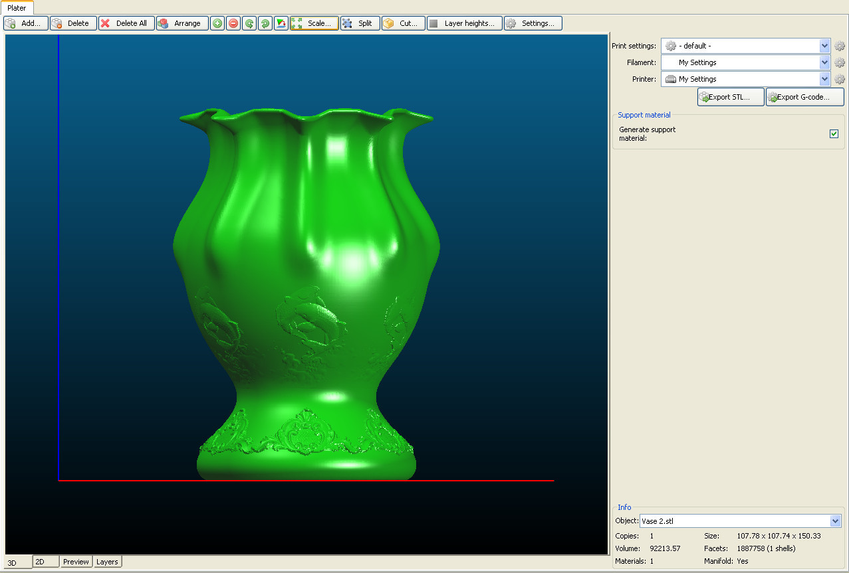Rotate the vase 45° clockwise

(x=265, y=23)
